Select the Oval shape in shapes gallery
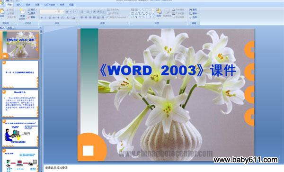This screenshot has height=172, width=284. [x=150, y=10]
